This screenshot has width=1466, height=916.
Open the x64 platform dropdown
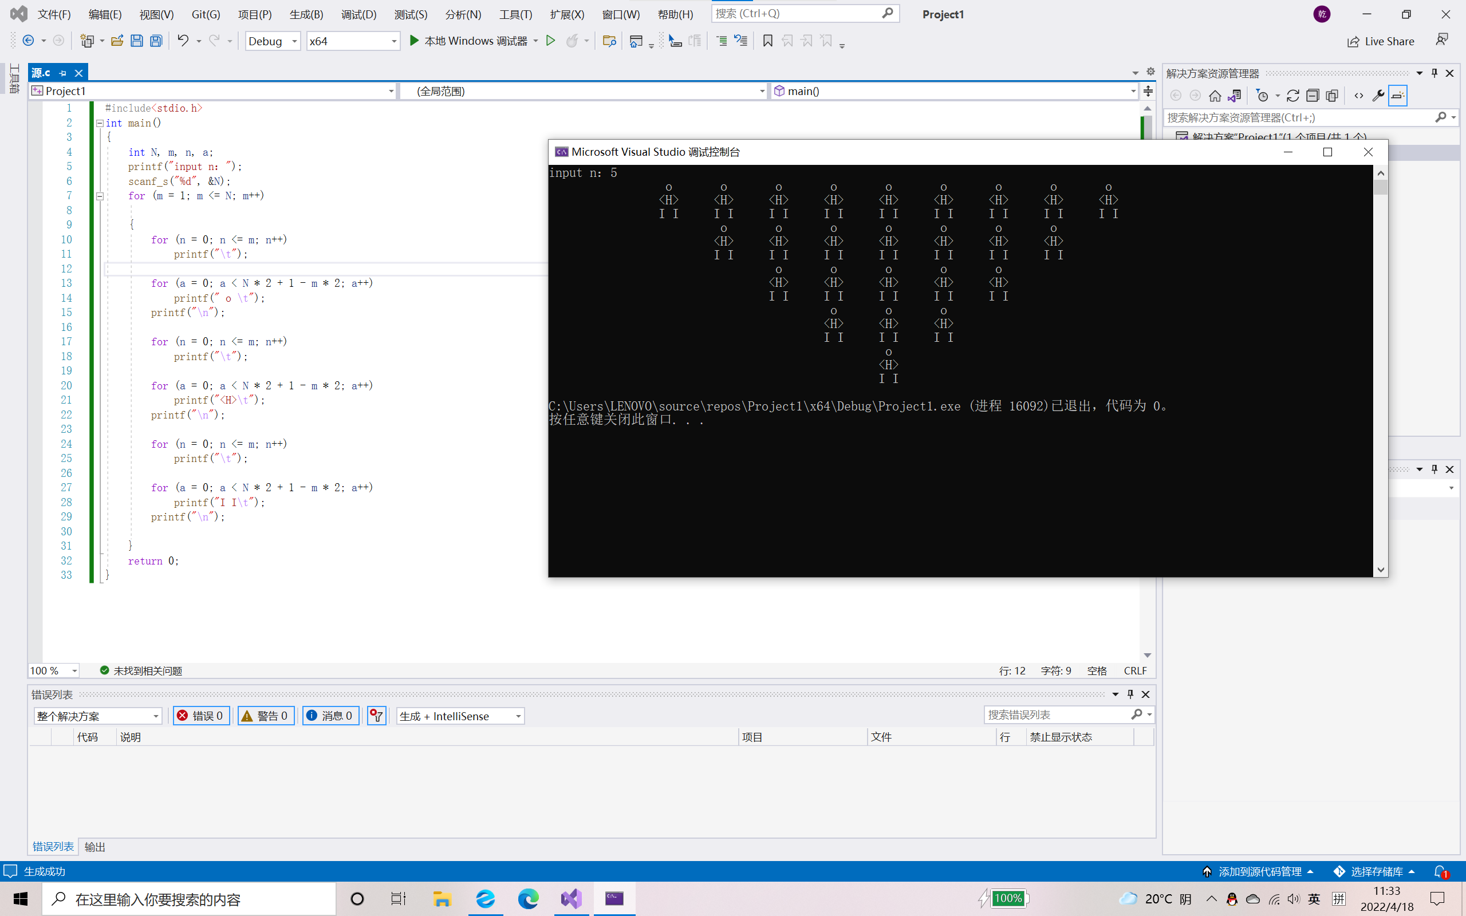[353, 41]
